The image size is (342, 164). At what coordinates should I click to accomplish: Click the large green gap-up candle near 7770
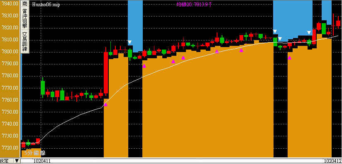[x=43, y=88]
